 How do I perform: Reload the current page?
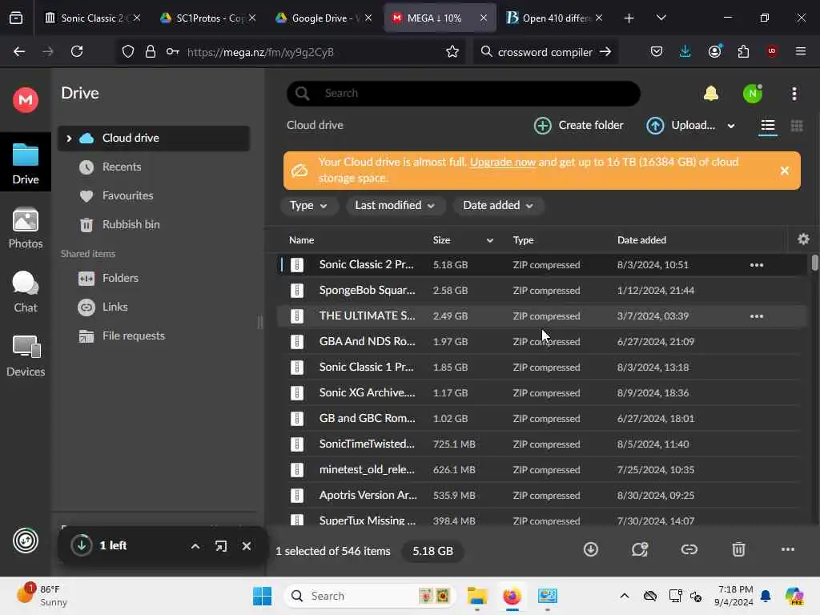tap(77, 51)
